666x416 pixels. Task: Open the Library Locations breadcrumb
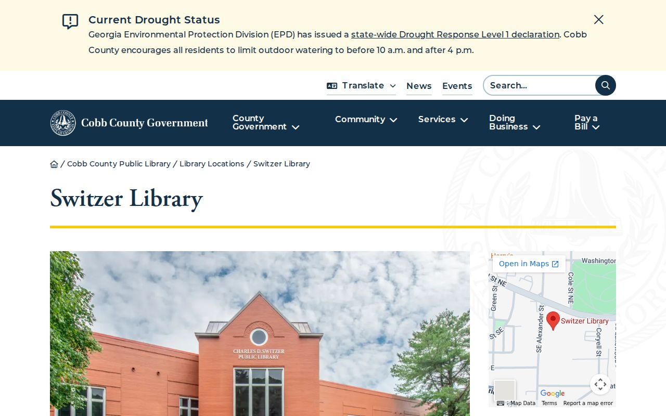pos(212,164)
